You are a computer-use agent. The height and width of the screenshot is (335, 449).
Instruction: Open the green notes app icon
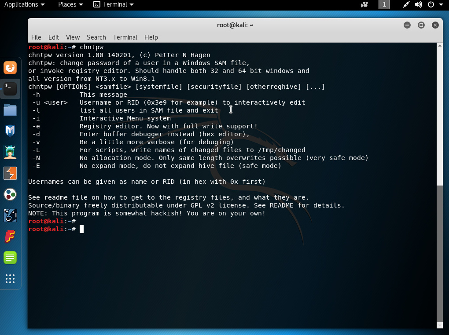[x=10, y=258]
